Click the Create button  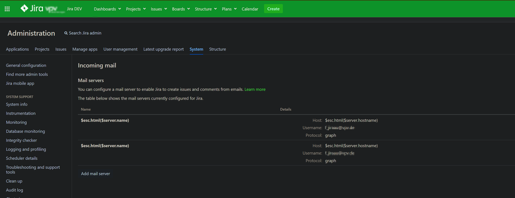(x=273, y=9)
